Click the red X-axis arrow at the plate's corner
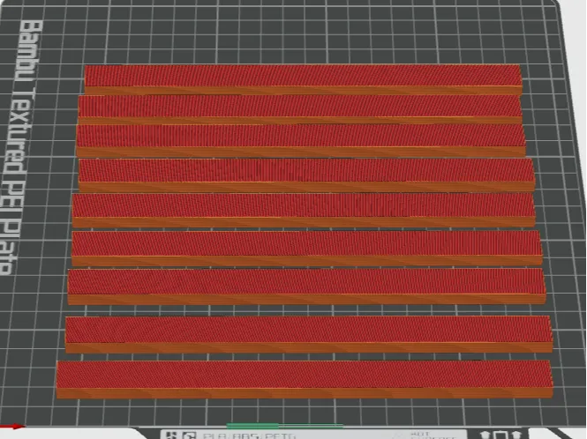Screen dimensions: 587x439 [11, 427]
